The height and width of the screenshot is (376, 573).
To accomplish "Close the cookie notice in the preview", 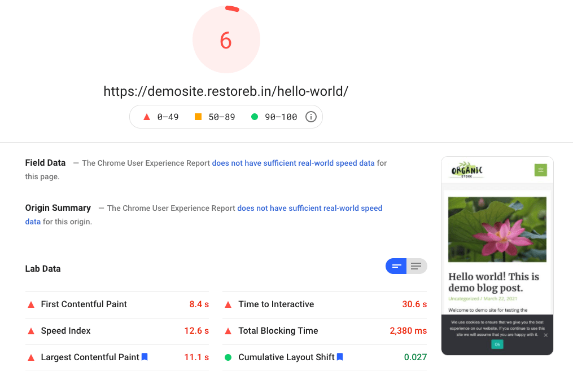I will point(545,335).
